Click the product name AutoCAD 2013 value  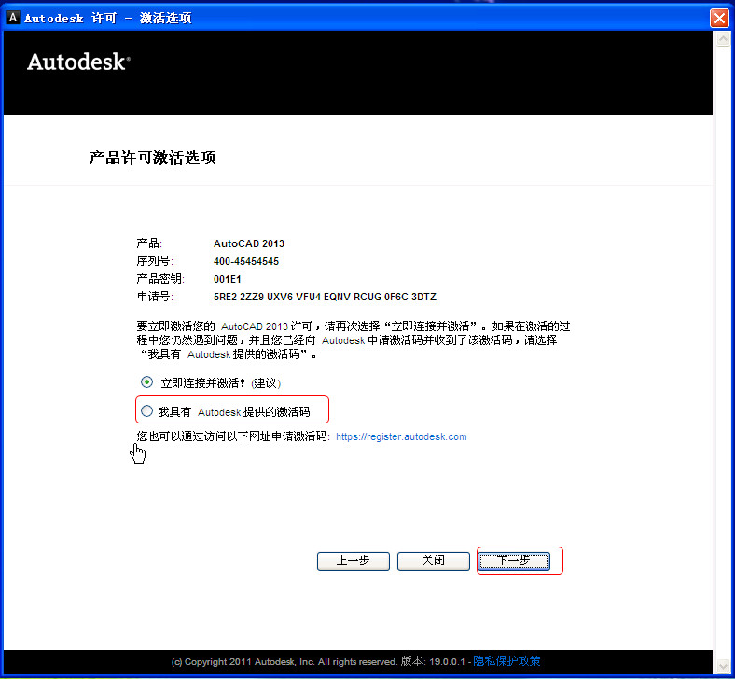point(249,243)
